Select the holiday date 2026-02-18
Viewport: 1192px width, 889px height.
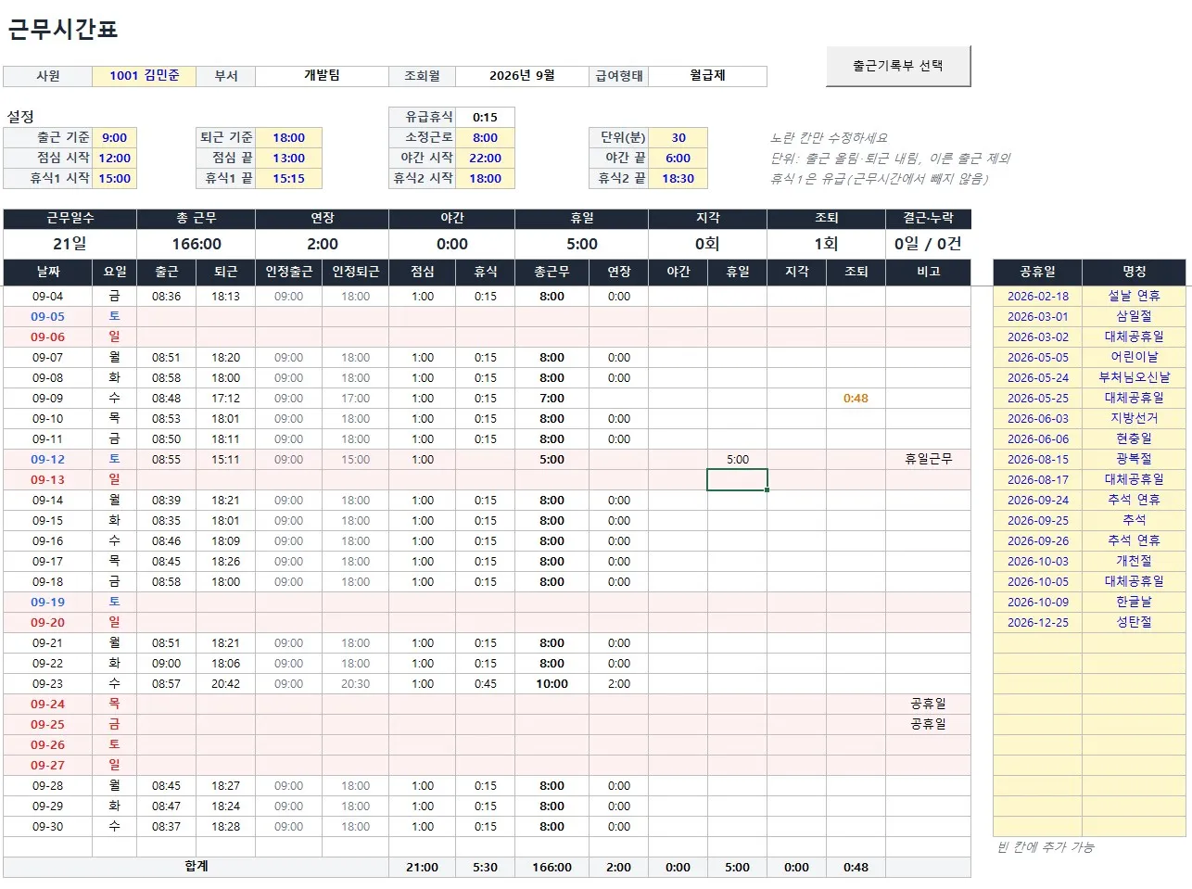pos(1038,297)
